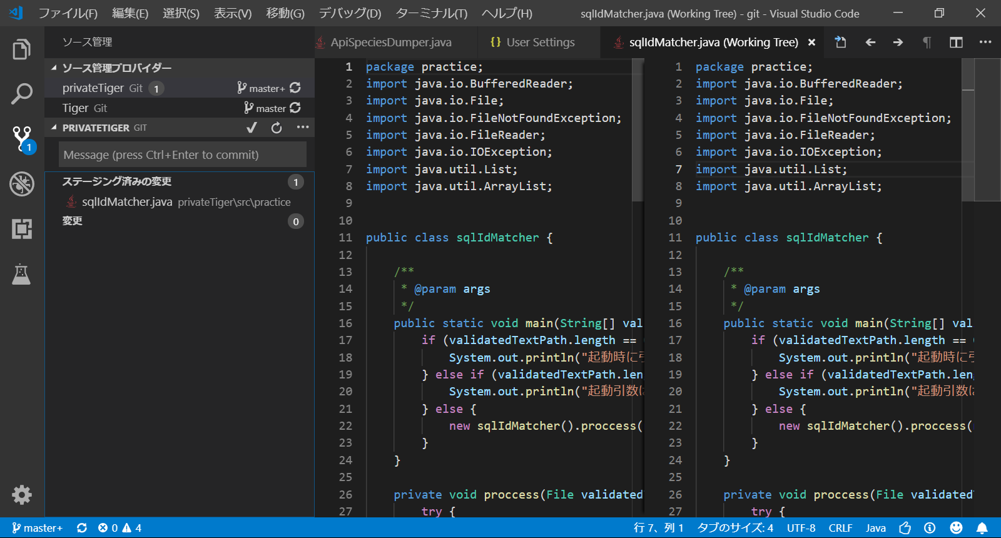Open the ターミナル(T) menu
The height and width of the screenshot is (538, 1001).
tap(432, 13)
